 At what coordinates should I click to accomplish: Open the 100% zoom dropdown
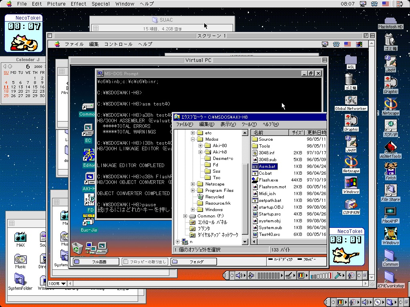point(57,283)
